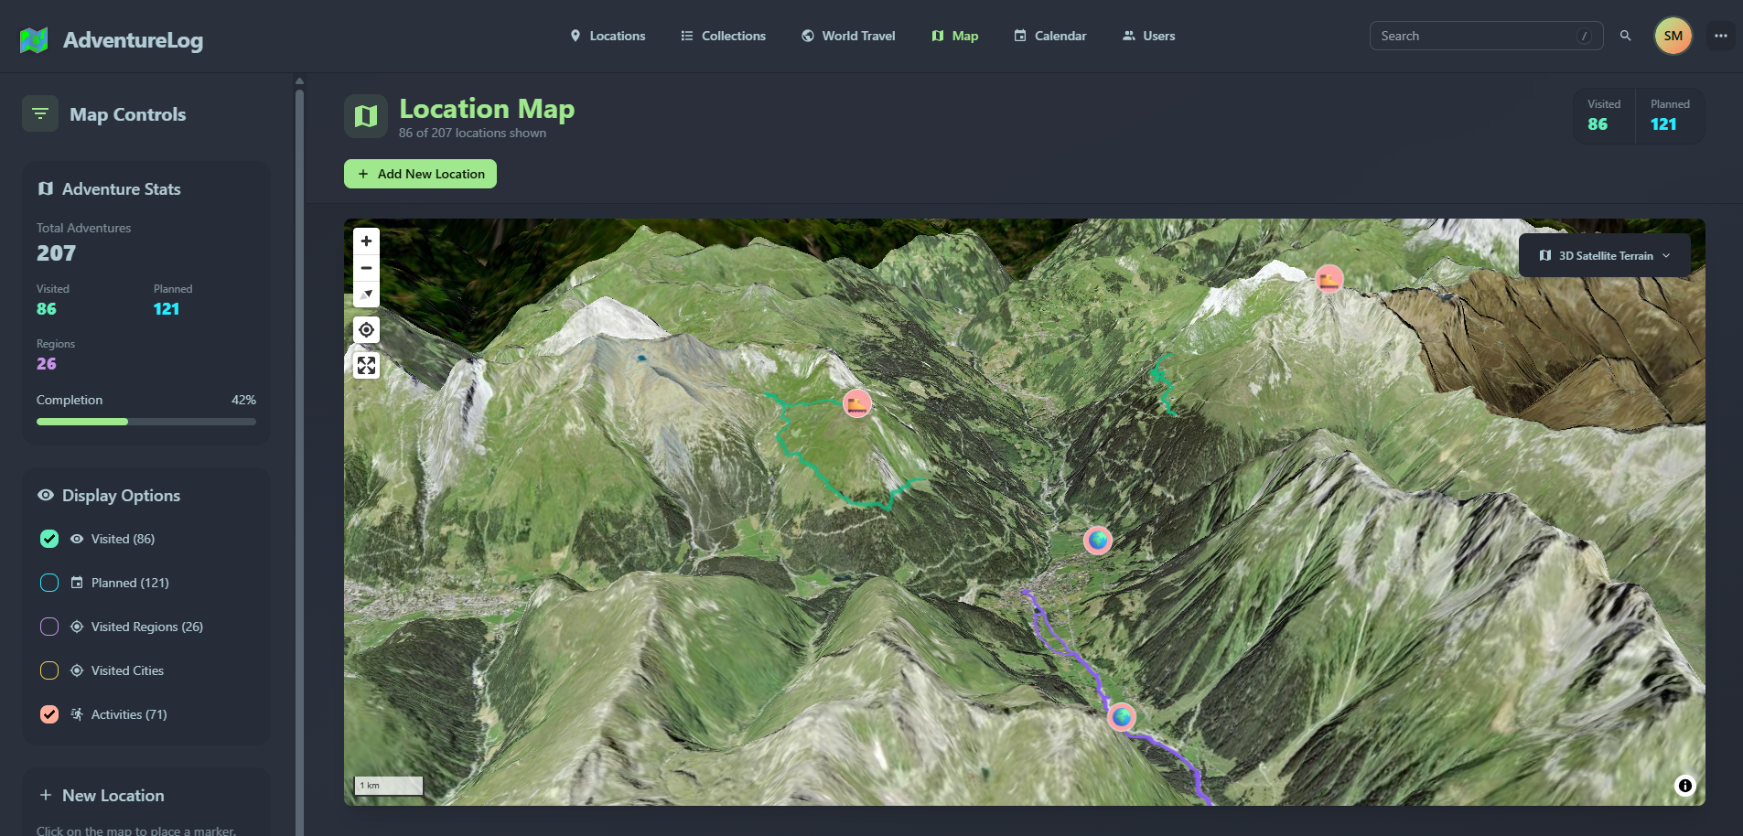This screenshot has height=836, width=1743.
Task: Click the map zoom out button
Action: 366,268
